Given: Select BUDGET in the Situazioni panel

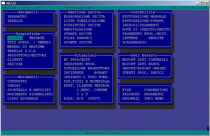Looking at the screenshot, I should (101, 73).
